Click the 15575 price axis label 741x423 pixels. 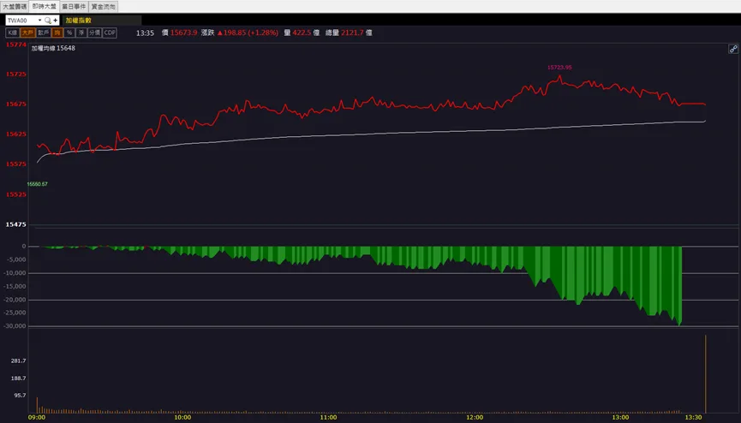click(15, 164)
